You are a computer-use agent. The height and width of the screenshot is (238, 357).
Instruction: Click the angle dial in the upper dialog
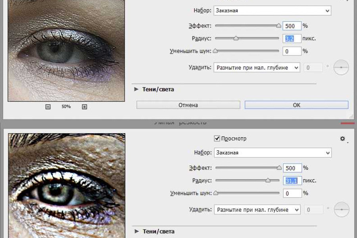click(x=341, y=68)
